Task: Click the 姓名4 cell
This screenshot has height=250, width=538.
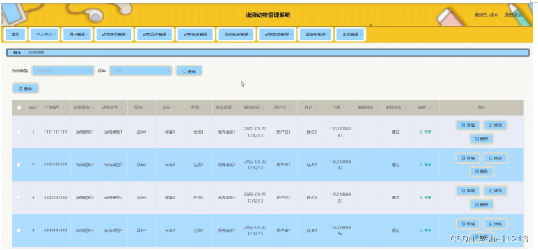Action: [x=312, y=230]
